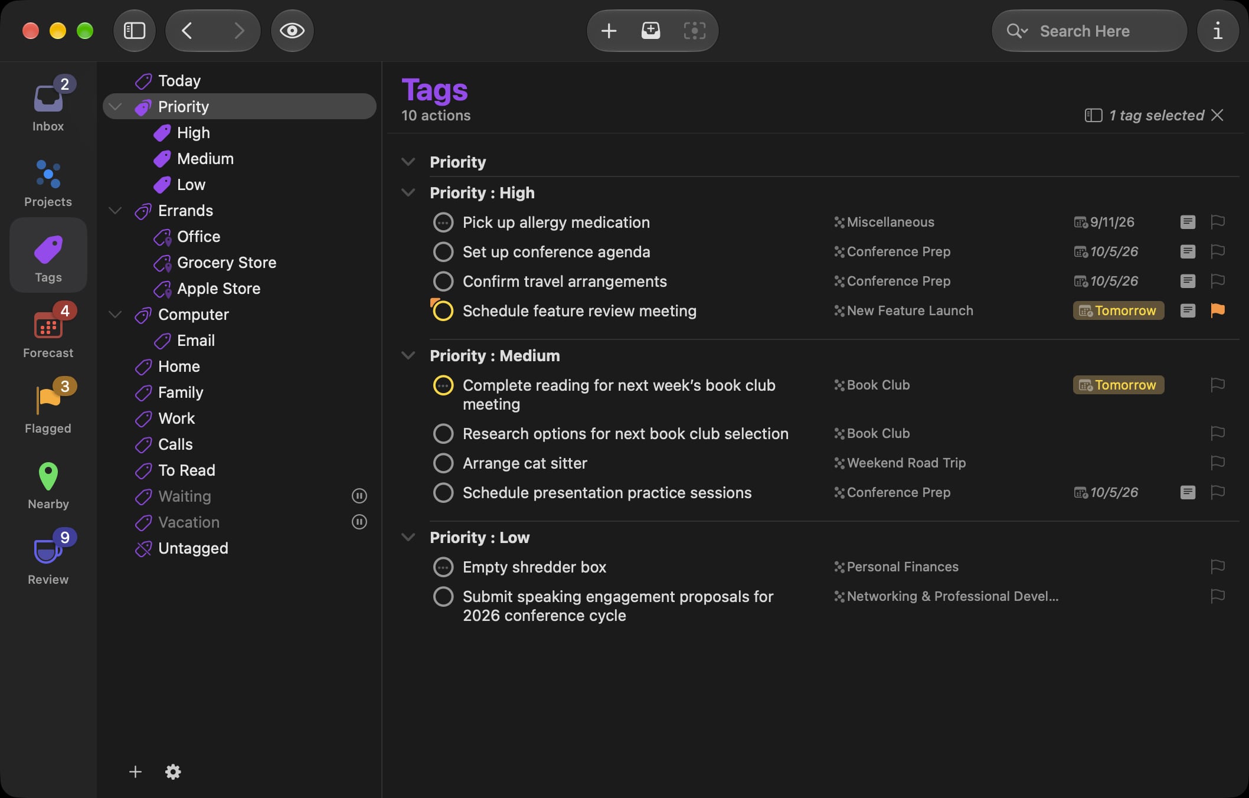The width and height of the screenshot is (1249, 798).
Task: Clear the '1 tag selected' filter
Action: click(x=1218, y=115)
